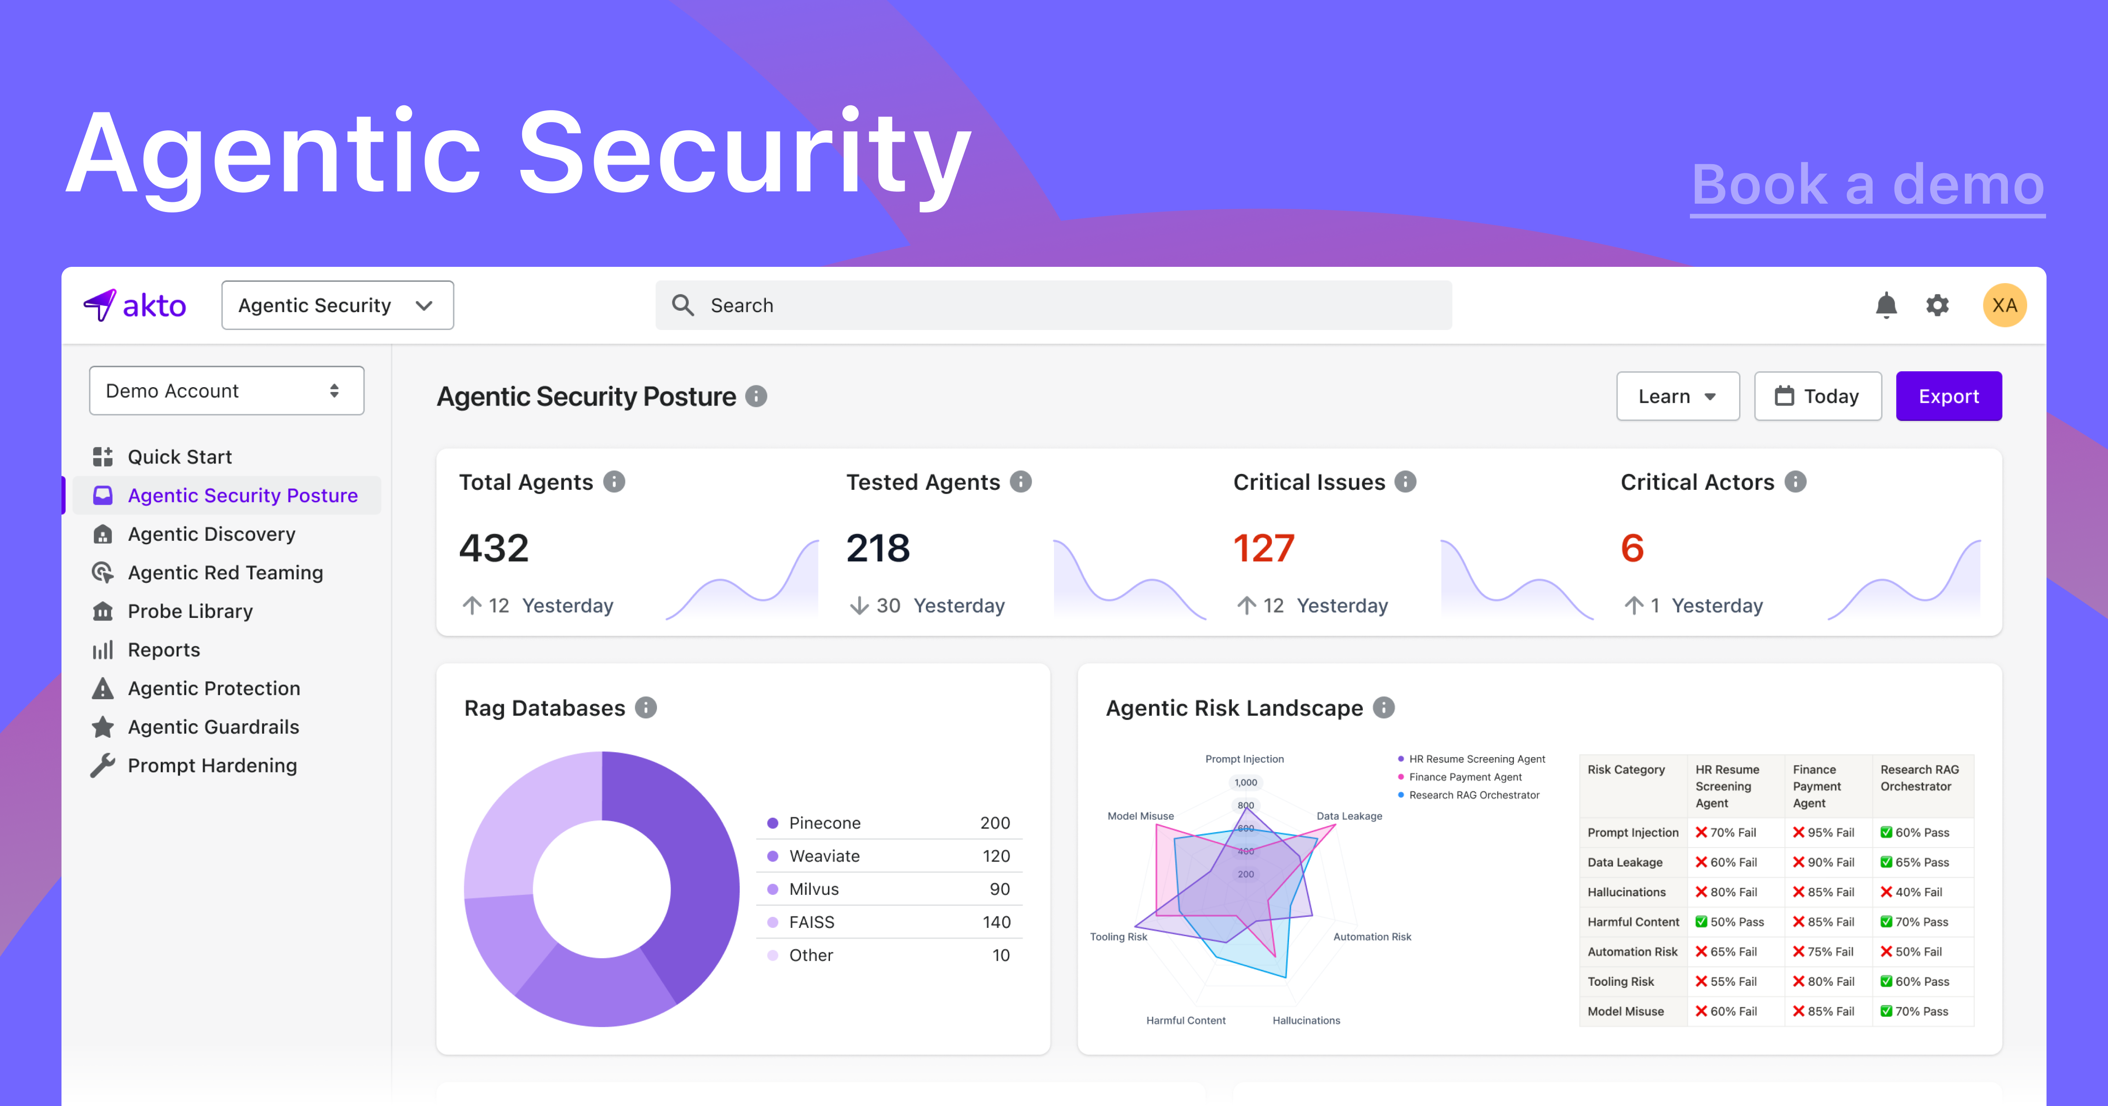This screenshot has height=1106, width=2108.
Task: Click the Export button
Action: [1949, 397]
